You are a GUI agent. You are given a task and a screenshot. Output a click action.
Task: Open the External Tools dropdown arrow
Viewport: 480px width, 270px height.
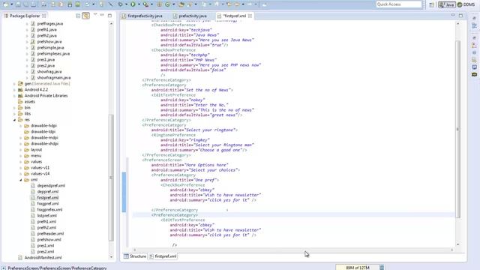pos(151,4)
